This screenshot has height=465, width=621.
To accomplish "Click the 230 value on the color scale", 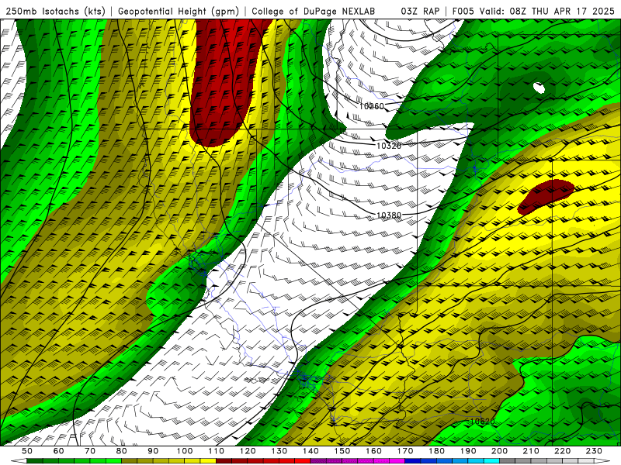I will click(x=594, y=451).
